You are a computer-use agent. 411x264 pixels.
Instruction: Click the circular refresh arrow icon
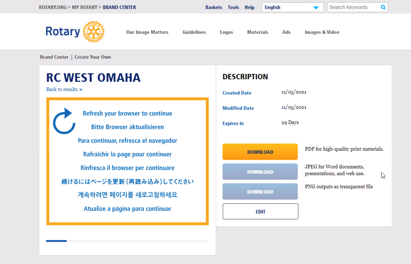tap(64, 121)
